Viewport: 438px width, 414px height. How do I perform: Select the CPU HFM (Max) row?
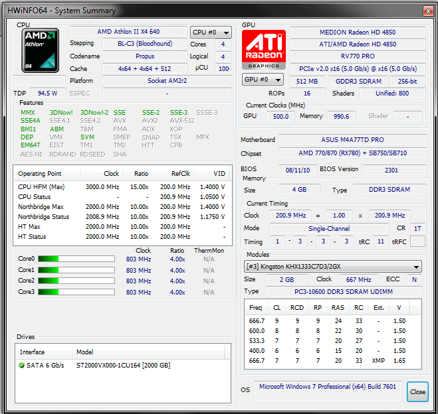[122, 187]
